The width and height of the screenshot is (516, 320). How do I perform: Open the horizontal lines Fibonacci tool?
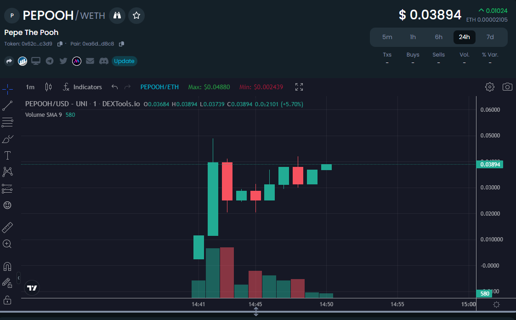pos(7,122)
